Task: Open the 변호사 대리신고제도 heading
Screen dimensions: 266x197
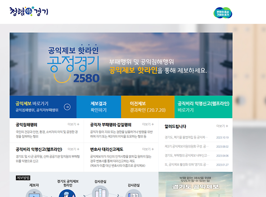Action: click(x=106, y=150)
